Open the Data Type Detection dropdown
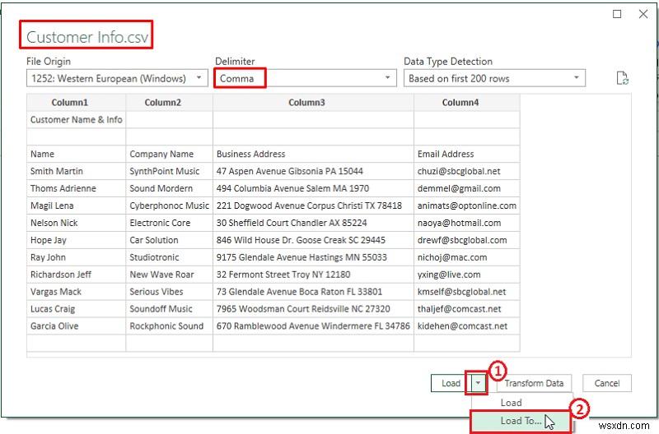Image resolution: width=659 pixels, height=434 pixels. pos(495,78)
